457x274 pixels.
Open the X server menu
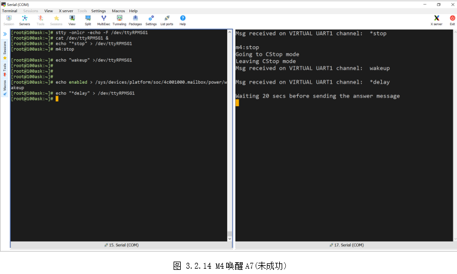click(65, 11)
